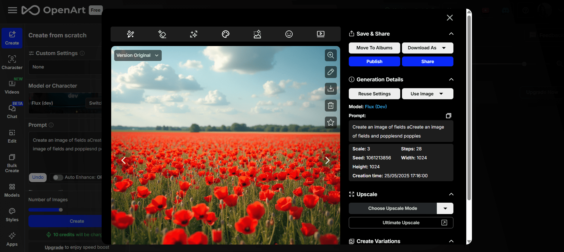Select the eraser tool in image toolbar

[x=162, y=34]
